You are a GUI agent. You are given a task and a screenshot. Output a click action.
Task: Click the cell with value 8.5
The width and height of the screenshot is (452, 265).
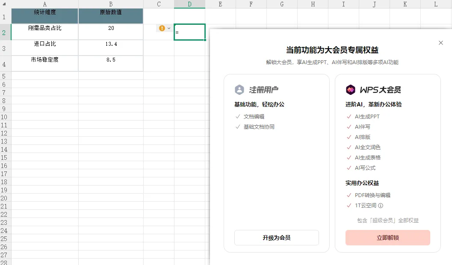point(111,63)
